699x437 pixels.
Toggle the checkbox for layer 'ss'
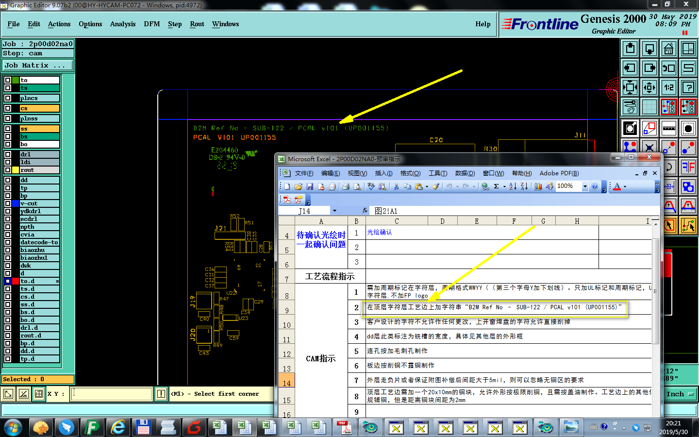(8, 129)
